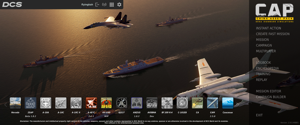Click the "Beta 1.8.2" label under 2SAP
Viewport: 300px width, 125px height.
[30, 116]
